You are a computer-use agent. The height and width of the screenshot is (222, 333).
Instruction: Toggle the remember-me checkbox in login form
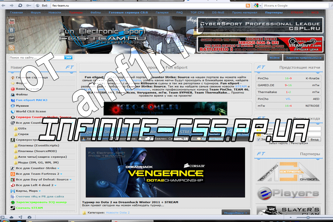pos(259,139)
